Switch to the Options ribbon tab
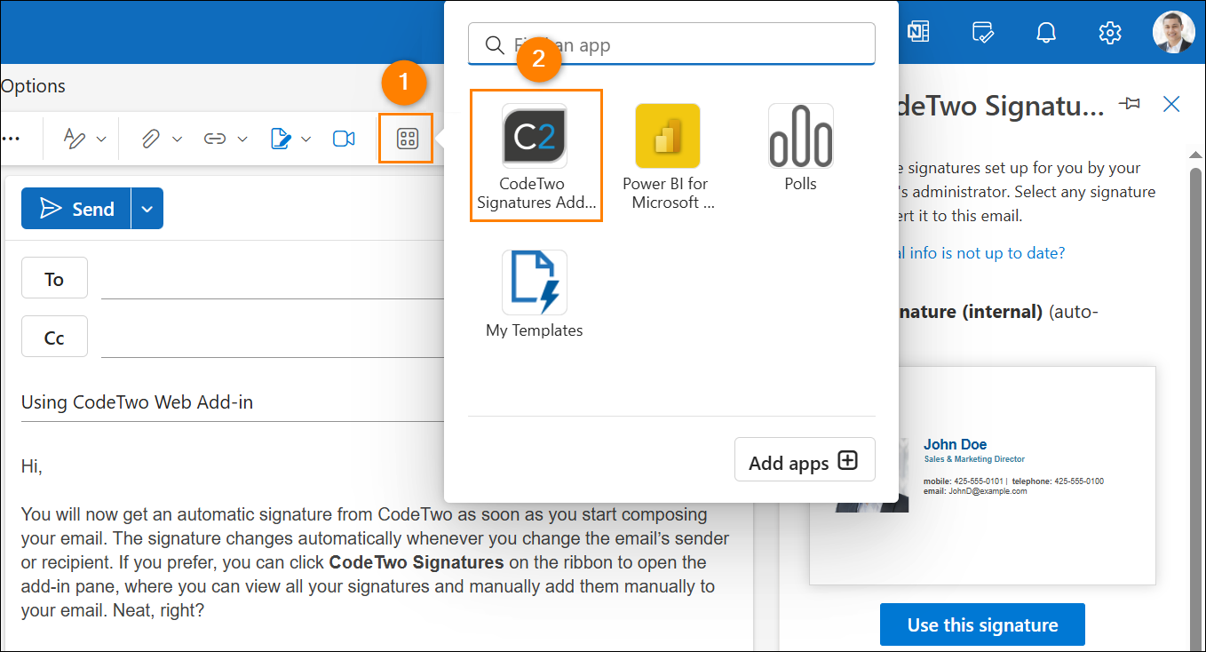Viewport: 1206px width, 652px height. (33, 86)
